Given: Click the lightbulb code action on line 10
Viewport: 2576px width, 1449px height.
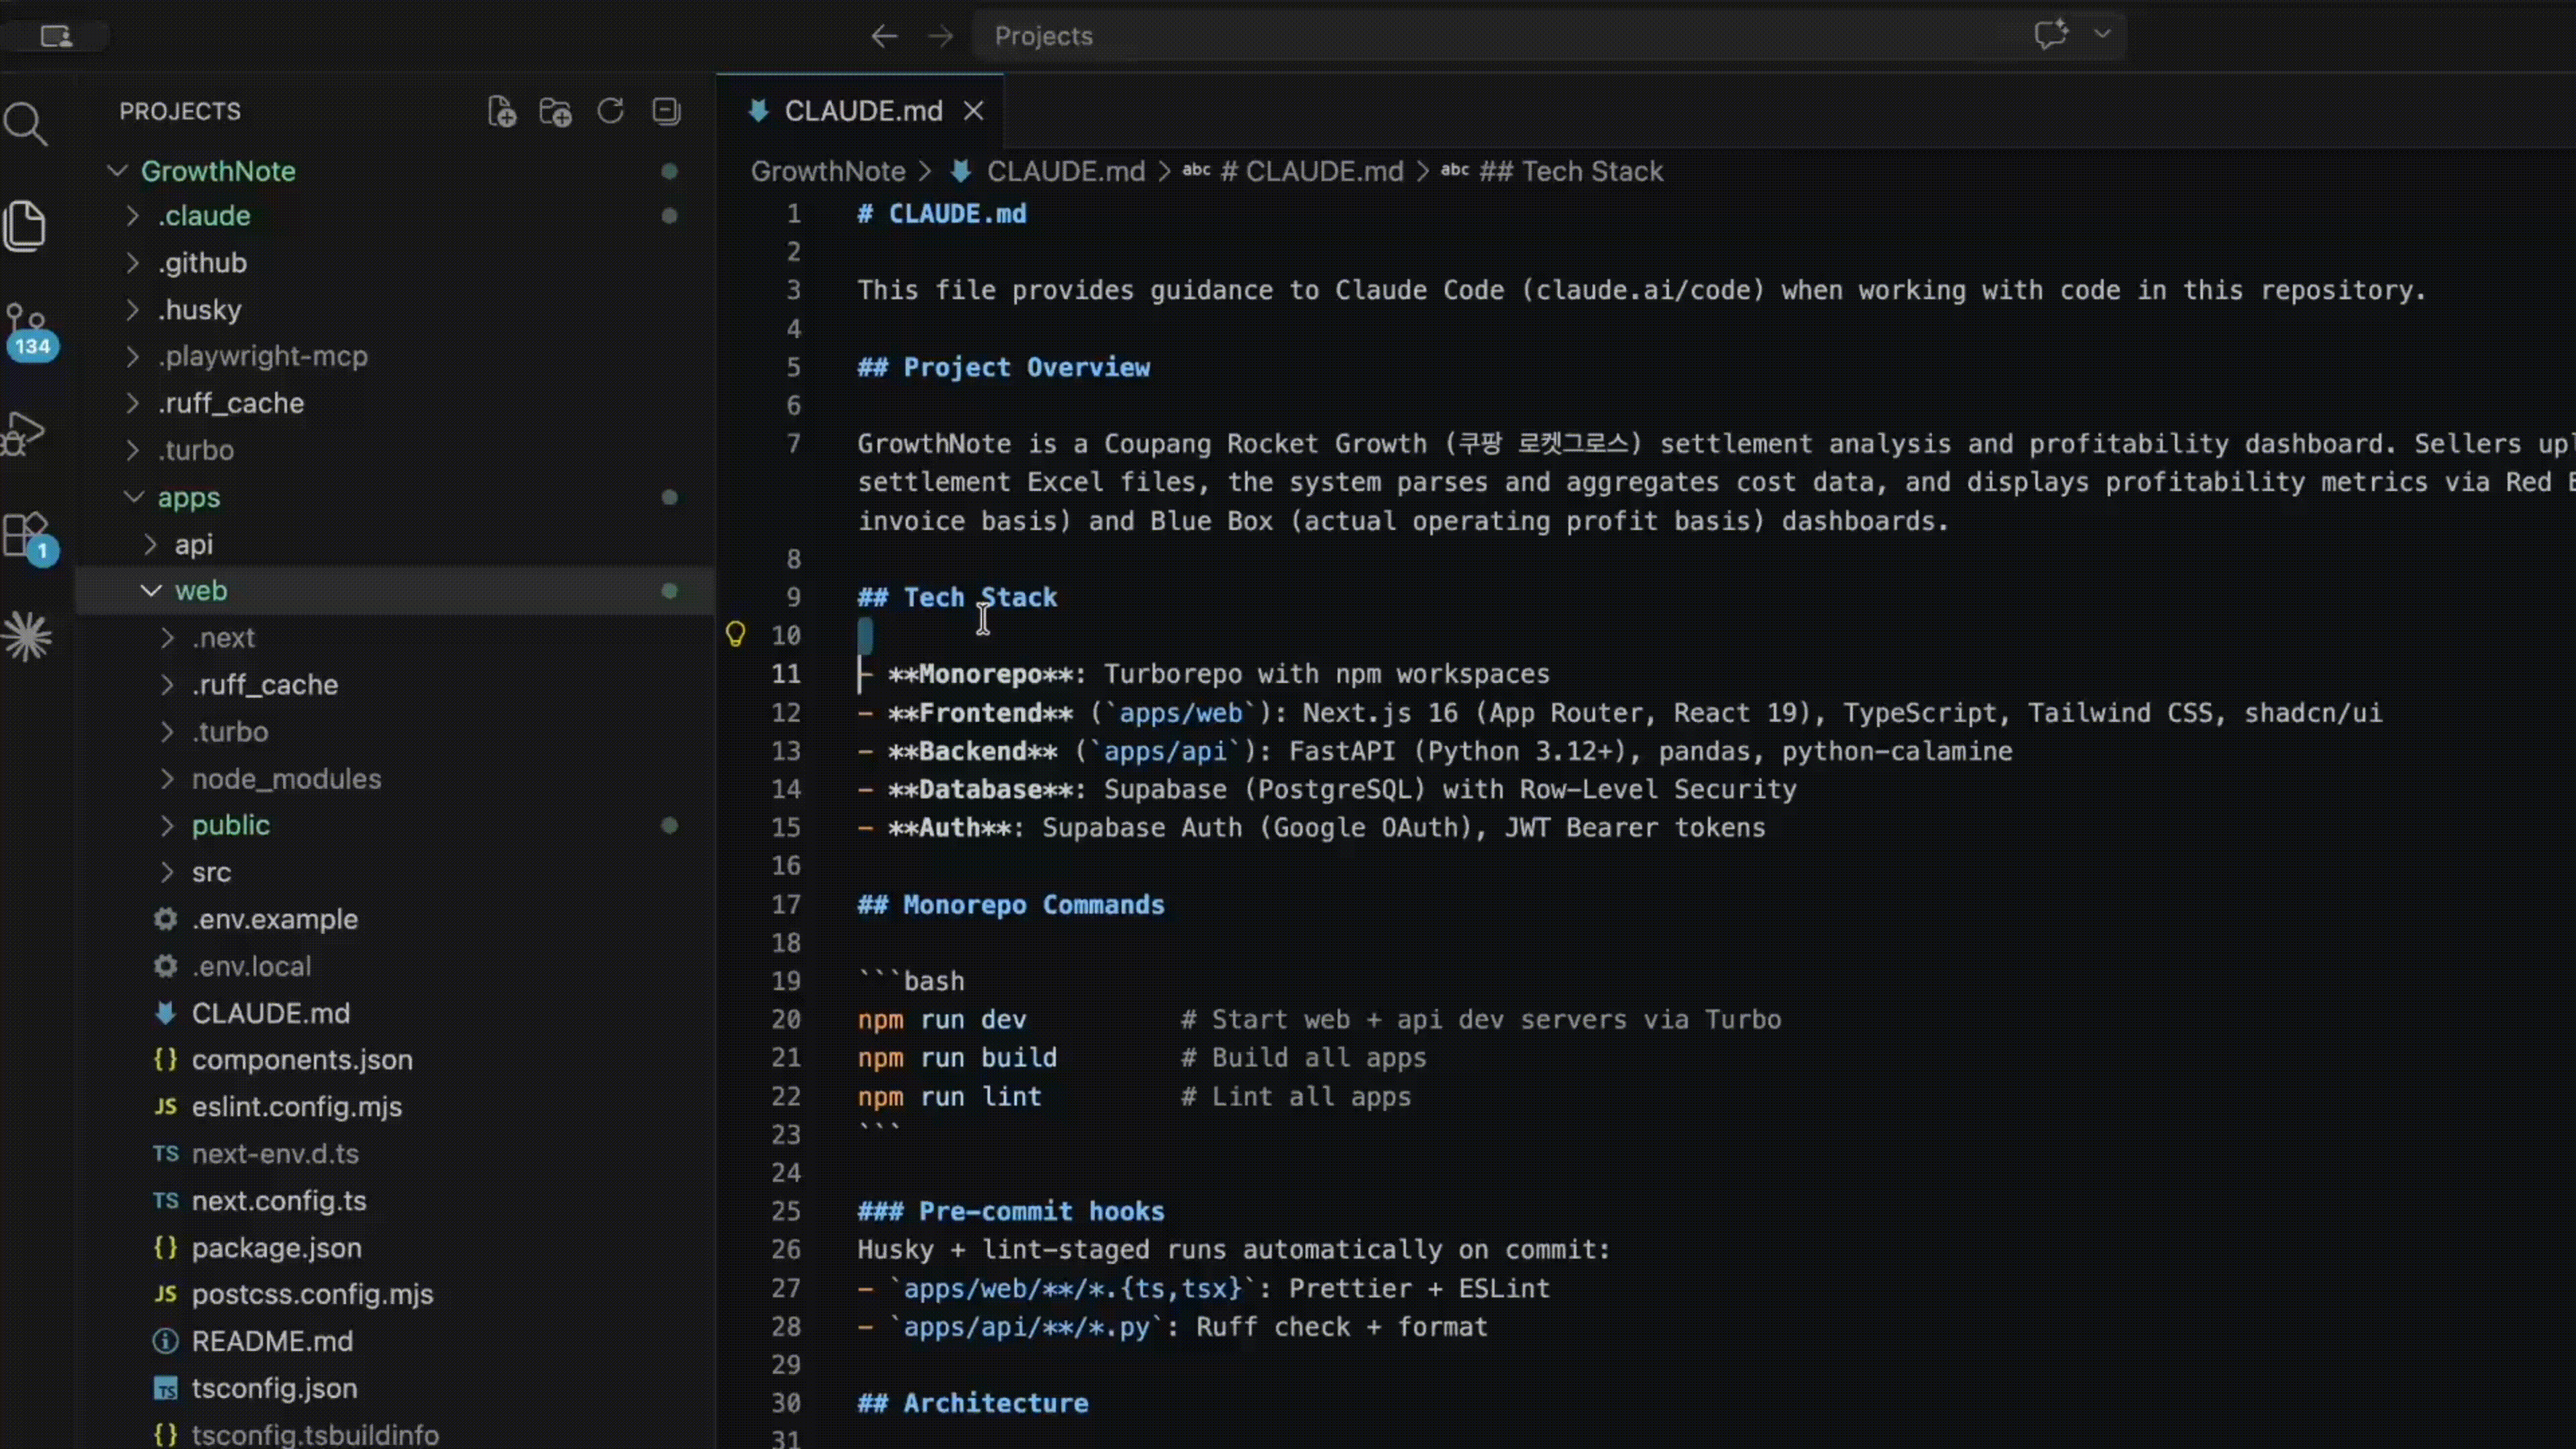Looking at the screenshot, I should tap(735, 634).
